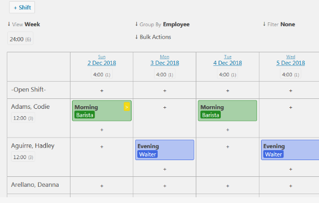Add open shift on Tue 4 Dec

[x=228, y=91]
